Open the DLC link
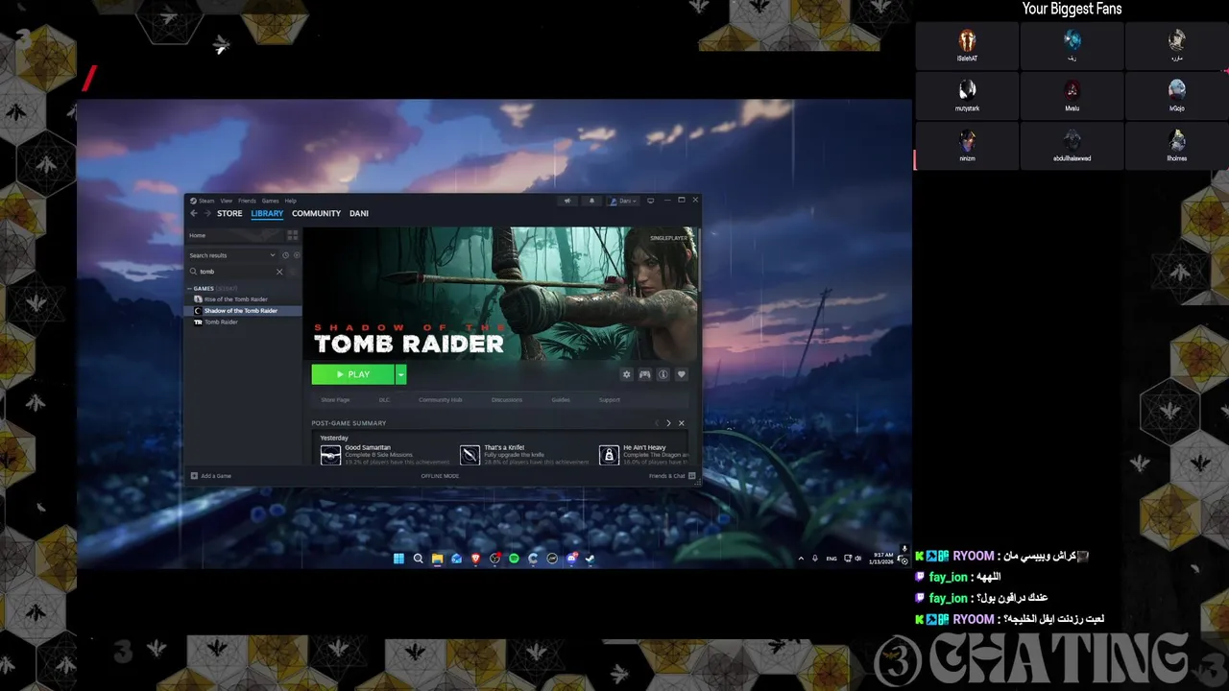This screenshot has width=1229, height=691. 384,399
